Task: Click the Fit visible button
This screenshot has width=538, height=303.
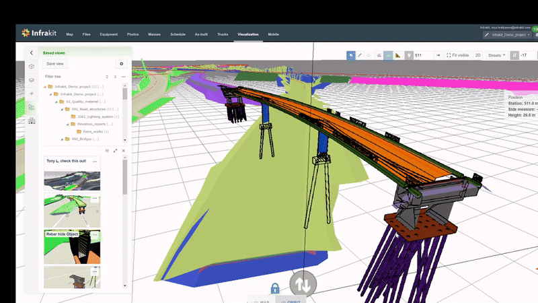Action: click(458, 55)
